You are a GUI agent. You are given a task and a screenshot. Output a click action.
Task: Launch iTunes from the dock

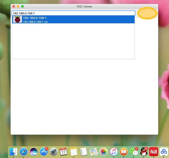point(114,152)
